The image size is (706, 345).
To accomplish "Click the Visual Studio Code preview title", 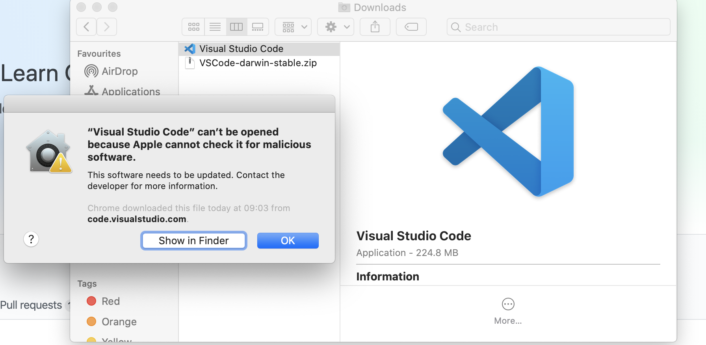I will pos(414,236).
